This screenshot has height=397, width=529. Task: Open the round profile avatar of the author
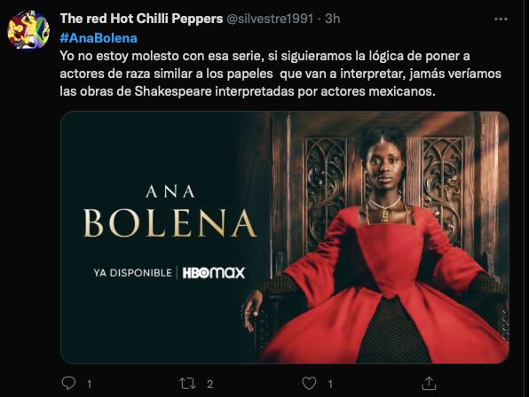click(28, 29)
